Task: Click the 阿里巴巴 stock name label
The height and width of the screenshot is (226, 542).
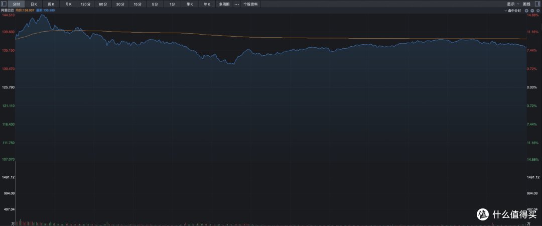Action: click(7, 11)
